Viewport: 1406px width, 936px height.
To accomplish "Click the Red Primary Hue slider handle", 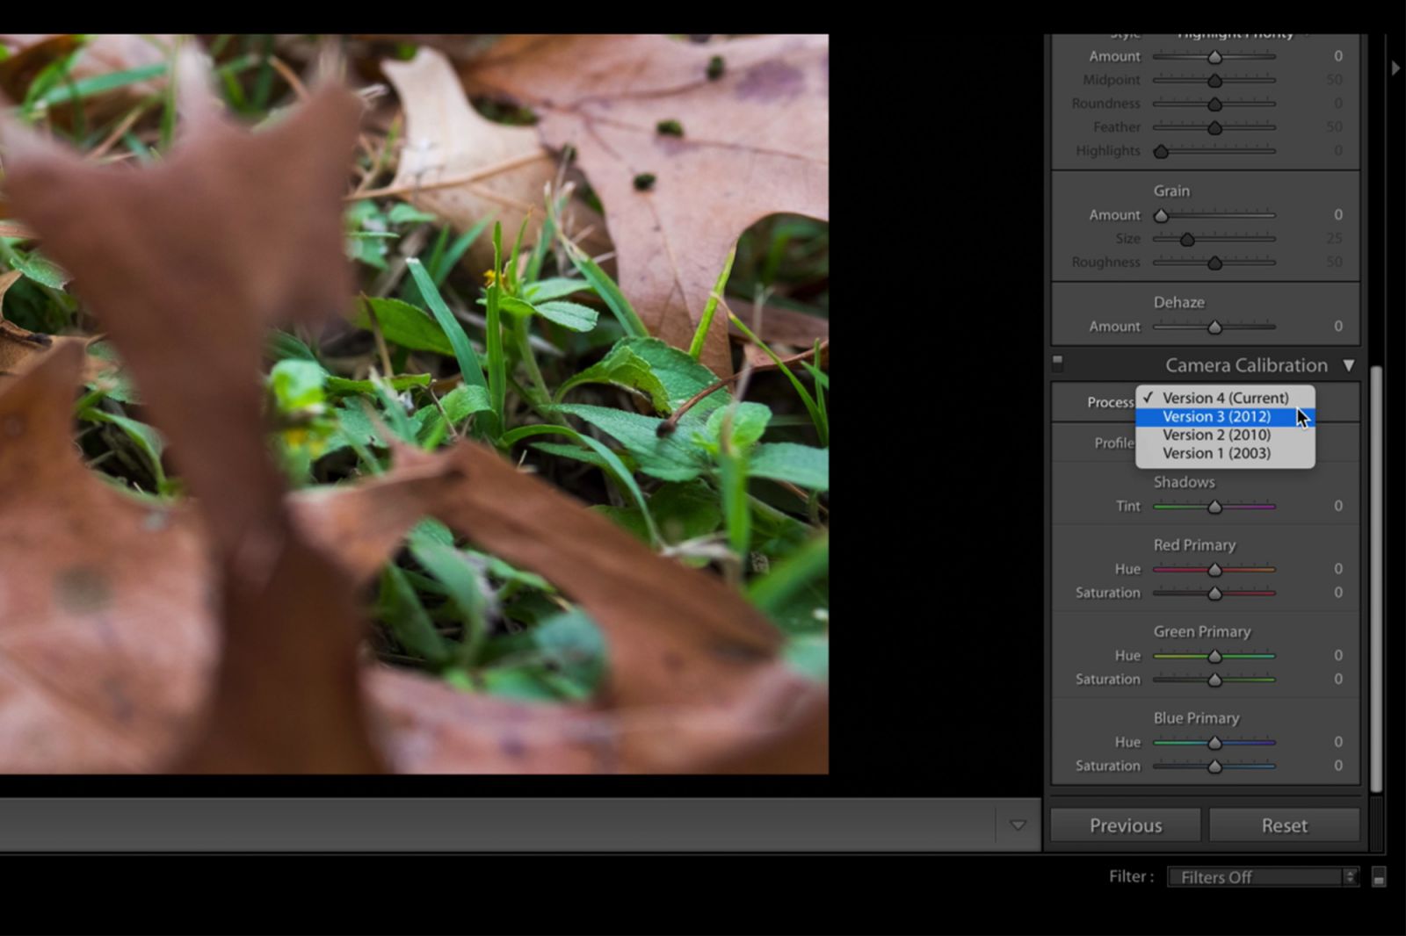I will [x=1214, y=568].
